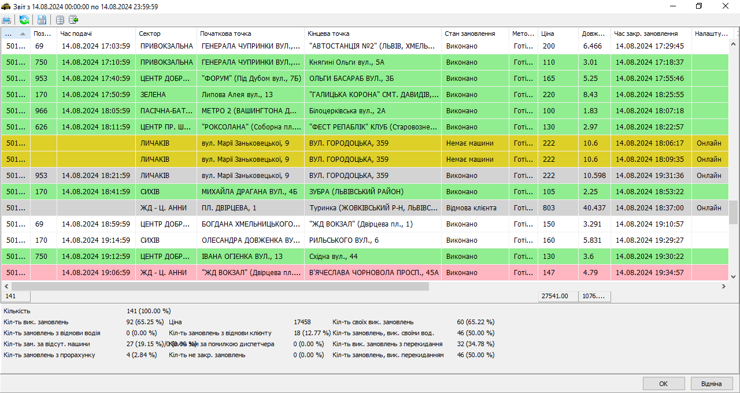The height and width of the screenshot is (393, 740).
Task: Click the horizontal scrollbar thumb
Action: [220, 286]
